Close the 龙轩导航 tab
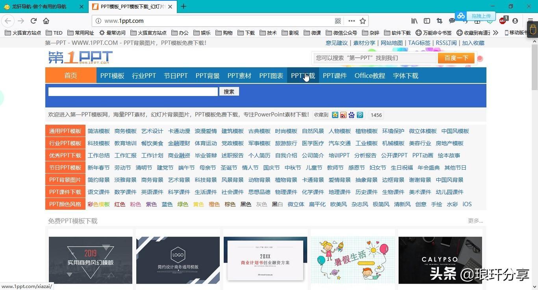538x290 pixels. [82, 7]
